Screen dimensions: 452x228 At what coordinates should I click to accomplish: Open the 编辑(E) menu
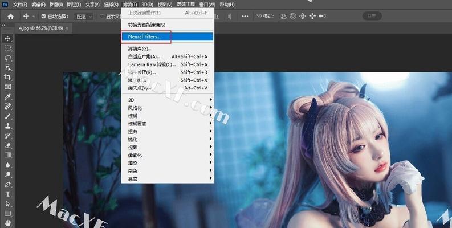[39, 5]
